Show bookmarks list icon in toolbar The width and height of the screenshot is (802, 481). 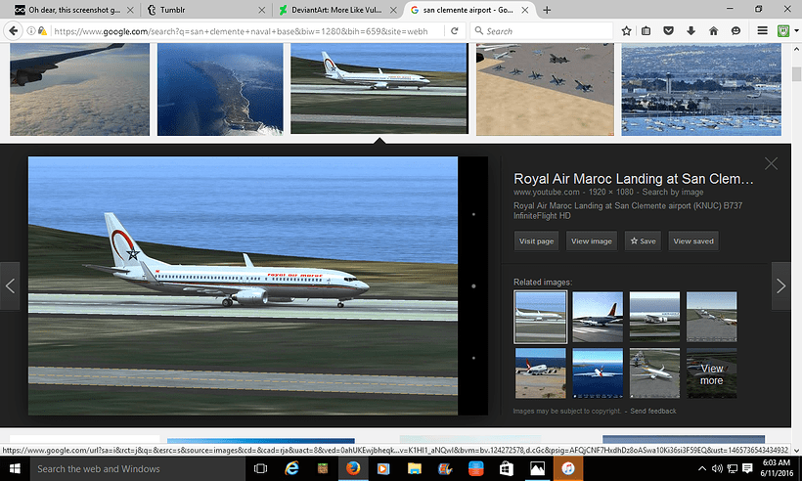646,31
